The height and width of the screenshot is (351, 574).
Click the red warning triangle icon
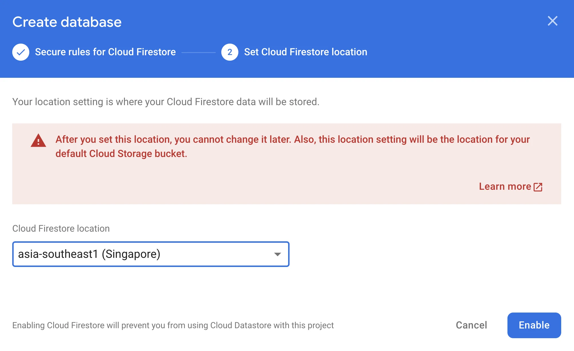38,140
